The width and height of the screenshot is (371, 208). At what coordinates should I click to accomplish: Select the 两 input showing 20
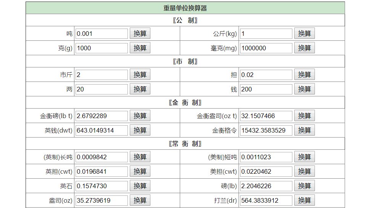[x=102, y=89]
